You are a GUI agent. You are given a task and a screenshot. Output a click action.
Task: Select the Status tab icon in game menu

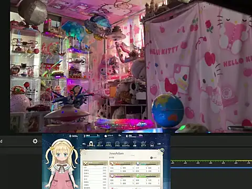[x=91, y=144]
